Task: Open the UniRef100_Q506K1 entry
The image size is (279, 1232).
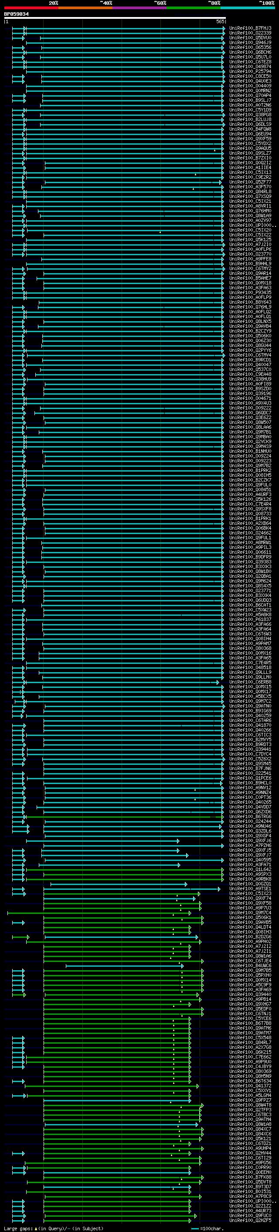Action: coord(250,918)
